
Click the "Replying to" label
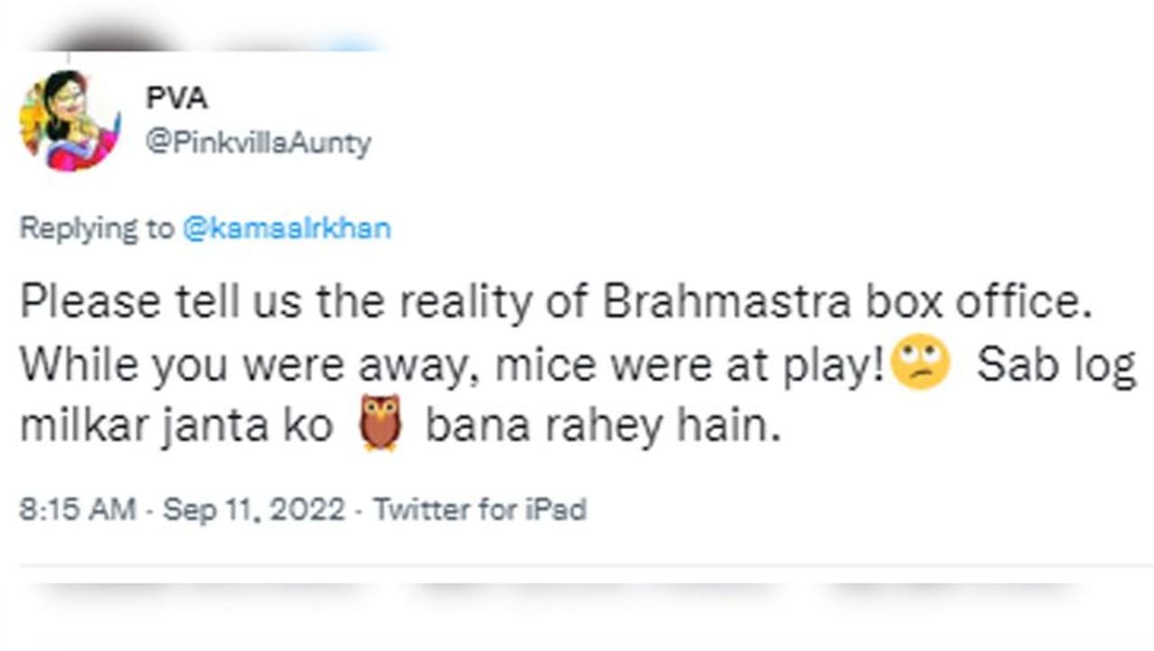(x=96, y=228)
